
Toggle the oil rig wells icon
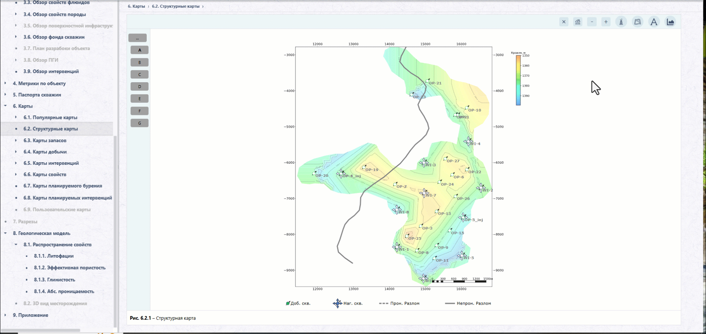click(621, 22)
